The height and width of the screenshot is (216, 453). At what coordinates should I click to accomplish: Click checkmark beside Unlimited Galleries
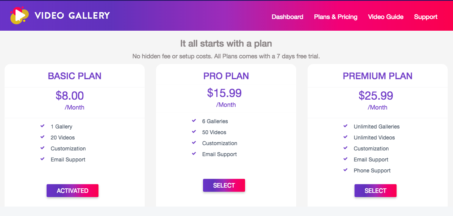point(345,126)
